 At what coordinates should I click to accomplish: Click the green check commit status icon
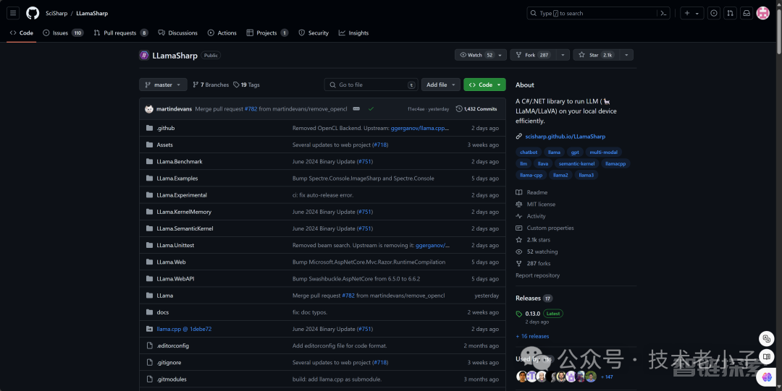(371, 108)
